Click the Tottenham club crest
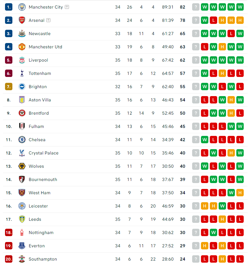Viewport: 249px width, 265px height. [22, 73]
